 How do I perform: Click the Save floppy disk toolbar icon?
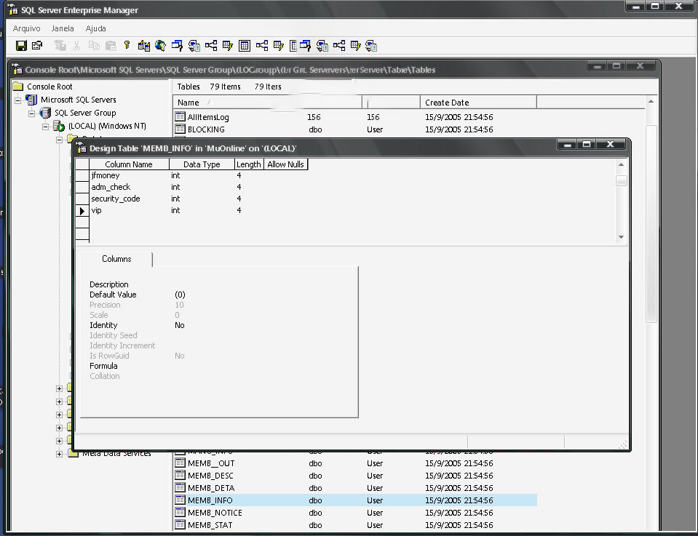pos(21,46)
